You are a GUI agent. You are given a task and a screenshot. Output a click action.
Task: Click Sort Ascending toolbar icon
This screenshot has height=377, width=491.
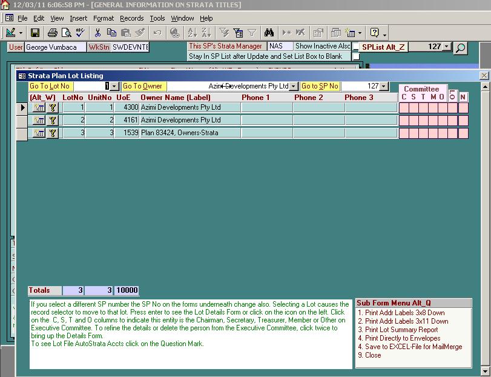192,33
